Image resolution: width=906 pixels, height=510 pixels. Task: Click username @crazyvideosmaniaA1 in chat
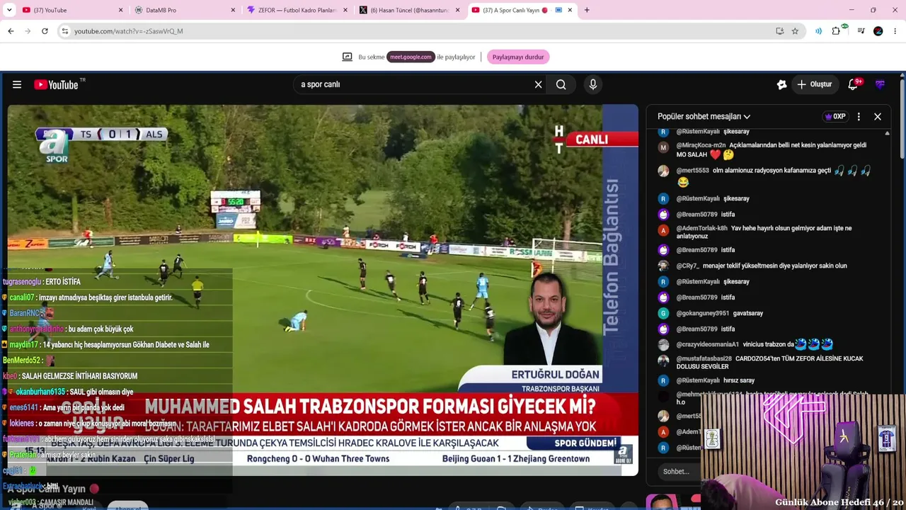pyautogui.click(x=707, y=344)
